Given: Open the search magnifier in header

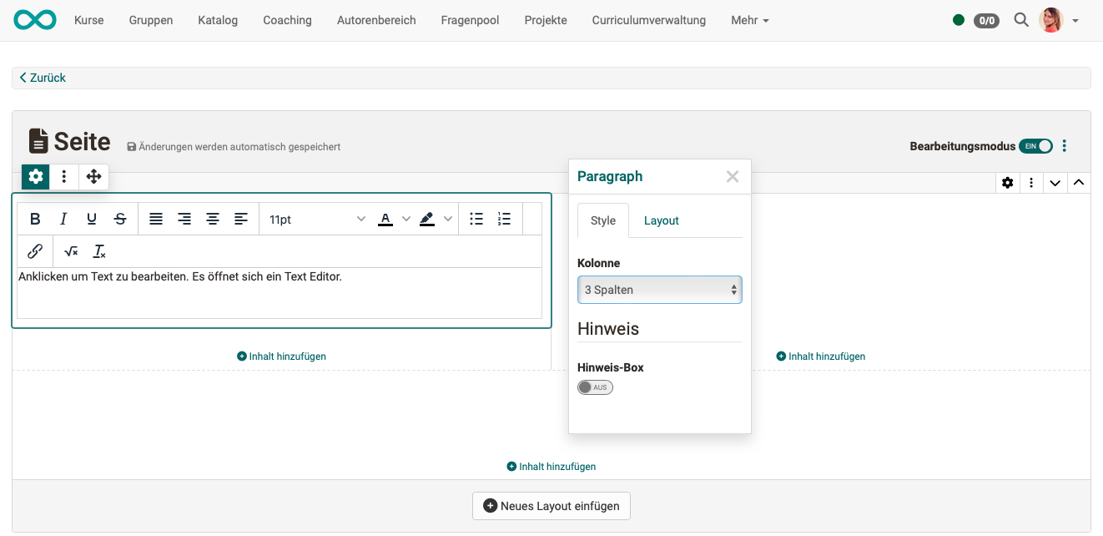Looking at the screenshot, I should point(1020,20).
